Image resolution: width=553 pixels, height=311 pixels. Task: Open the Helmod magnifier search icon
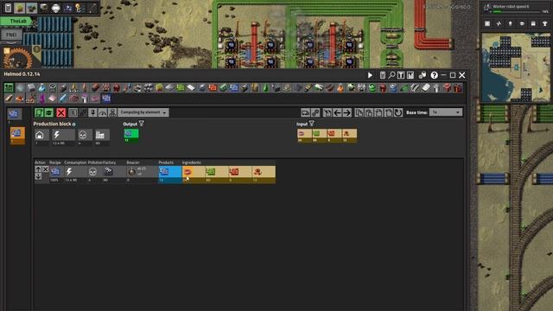(x=391, y=75)
